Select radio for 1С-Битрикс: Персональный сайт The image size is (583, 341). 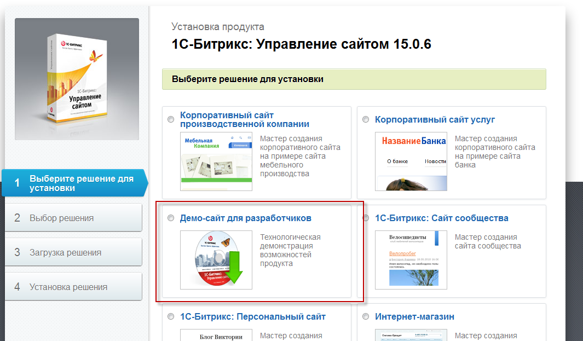(x=171, y=316)
